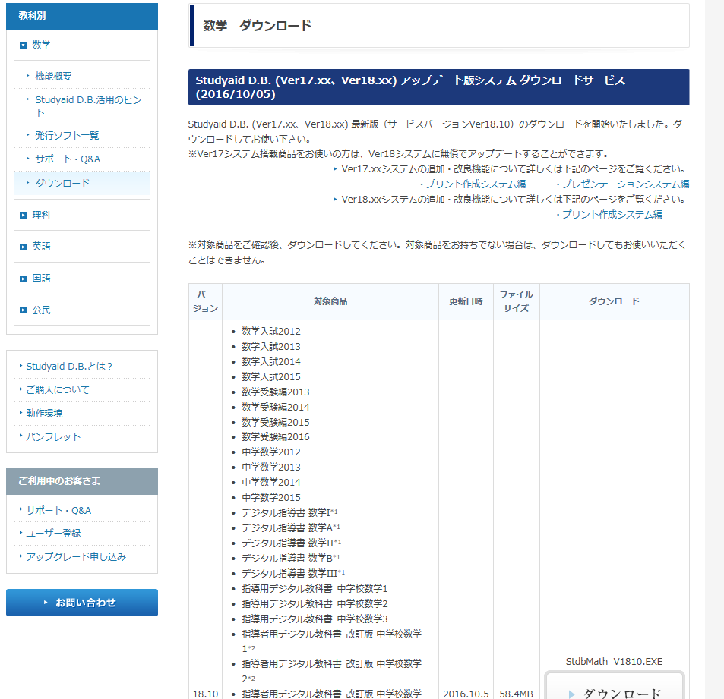Open 発行ソフト一覧 link
Viewport: 724px width, 699px height.
(x=67, y=136)
